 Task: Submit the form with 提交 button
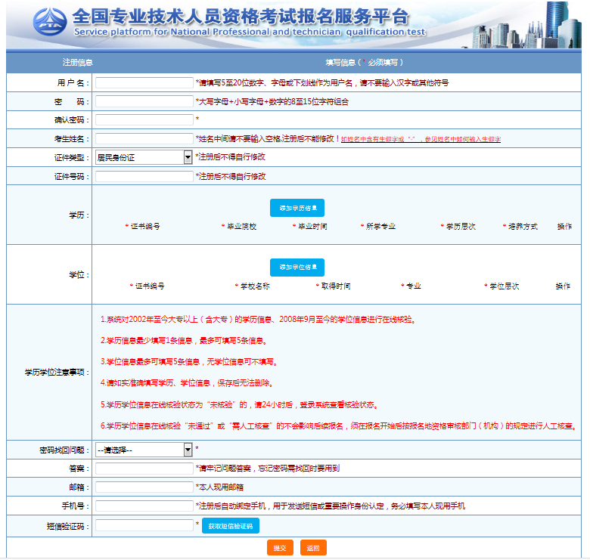[280, 548]
